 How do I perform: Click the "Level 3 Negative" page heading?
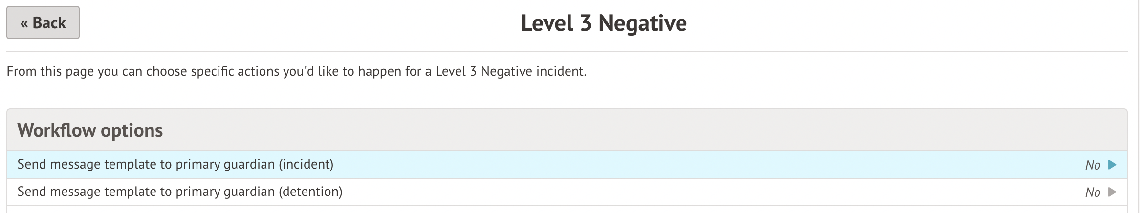(x=603, y=23)
